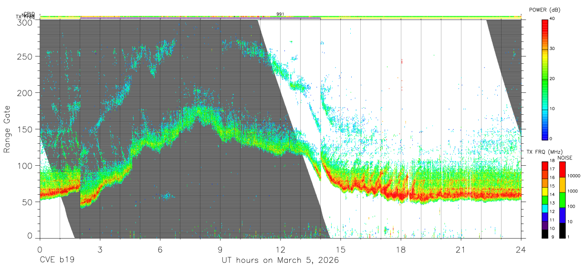Click the NOISE legend title

[565, 157]
